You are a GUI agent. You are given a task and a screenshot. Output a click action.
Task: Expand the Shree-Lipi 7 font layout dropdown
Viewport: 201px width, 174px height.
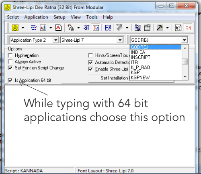(x=120, y=40)
